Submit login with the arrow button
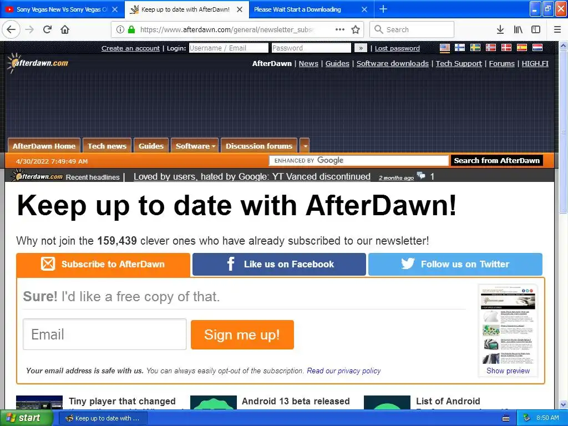This screenshot has width=568, height=426. pyautogui.click(x=361, y=48)
